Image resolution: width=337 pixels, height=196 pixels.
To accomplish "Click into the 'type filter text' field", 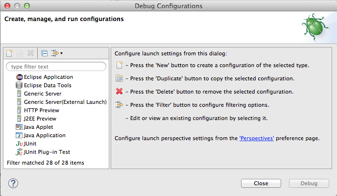I will coord(55,66).
